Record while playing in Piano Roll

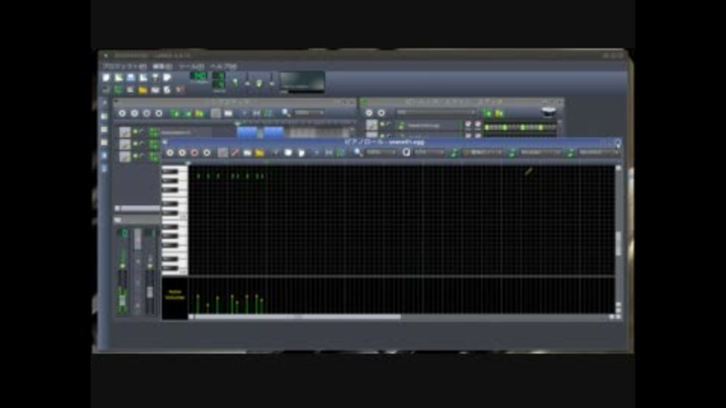point(194,152)
